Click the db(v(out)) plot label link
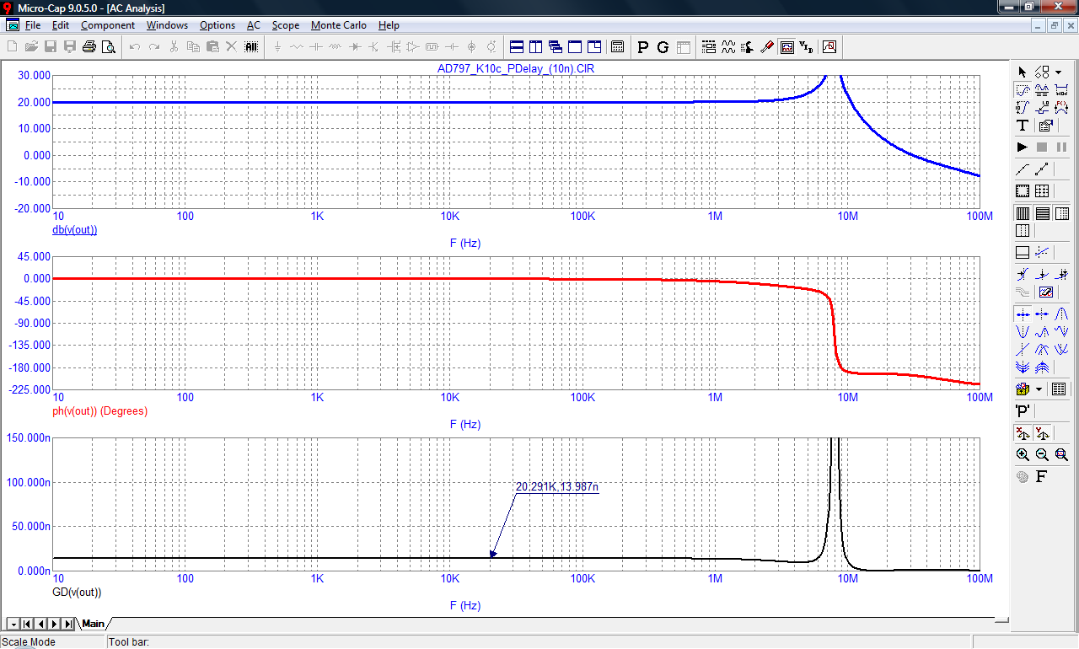The width and height of the screenshot is (1079, 649). point(74,229)
